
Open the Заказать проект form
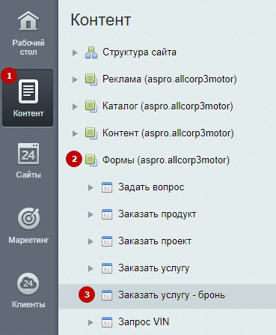155,241
